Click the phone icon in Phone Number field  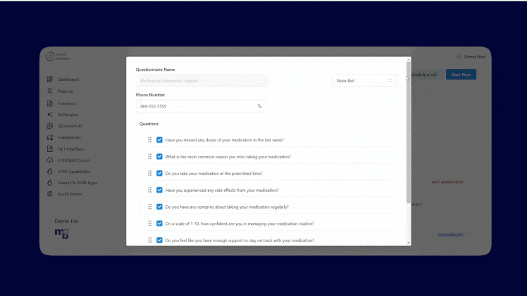(x=259, y=106)
